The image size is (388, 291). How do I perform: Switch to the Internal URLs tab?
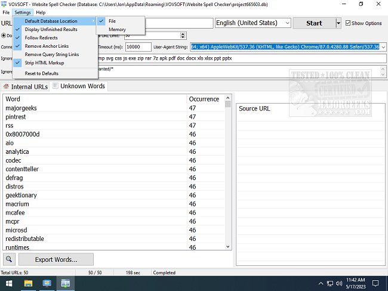point(25,86)
